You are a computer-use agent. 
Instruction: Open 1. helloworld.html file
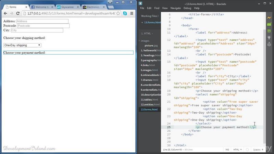click(151, 50)
